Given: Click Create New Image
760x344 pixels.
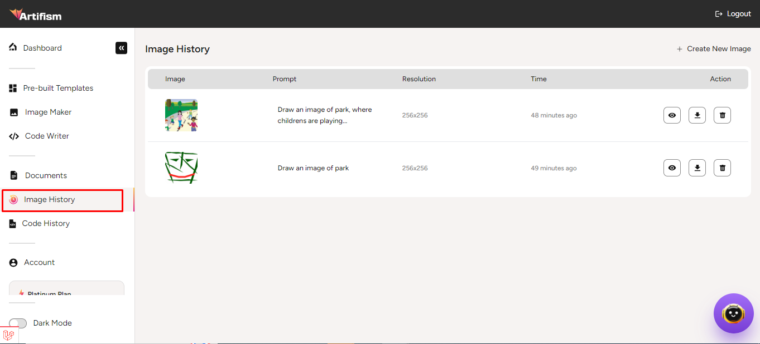Looking at the screenshot, I should click(x=714, y=49).
